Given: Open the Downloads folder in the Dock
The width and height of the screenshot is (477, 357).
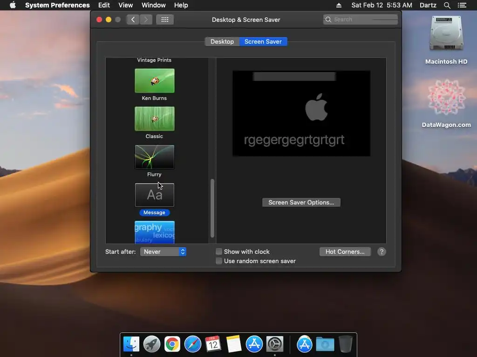Looking at the screenshot, I should [325, 344].
